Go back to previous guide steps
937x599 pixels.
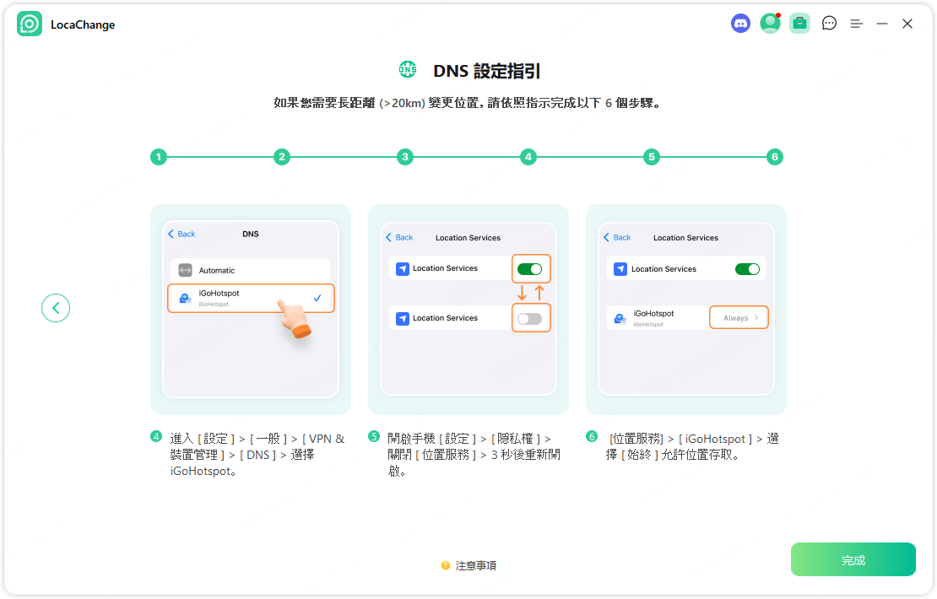[x=56, y=308]
